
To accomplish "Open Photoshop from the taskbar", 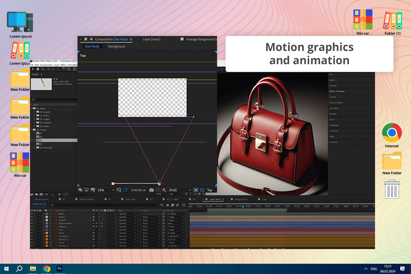I will pyautogui.click(x=60, y=268).
